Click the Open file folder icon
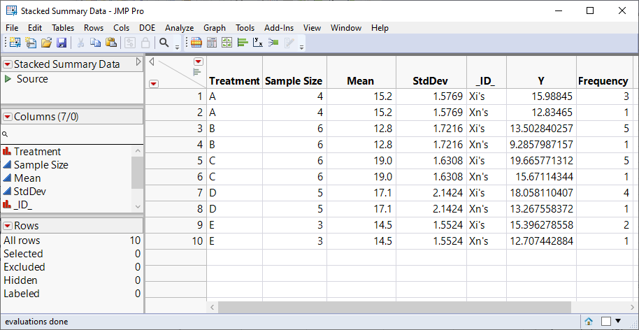Viewport: 639px width, 330px height. tap(46, 43)
